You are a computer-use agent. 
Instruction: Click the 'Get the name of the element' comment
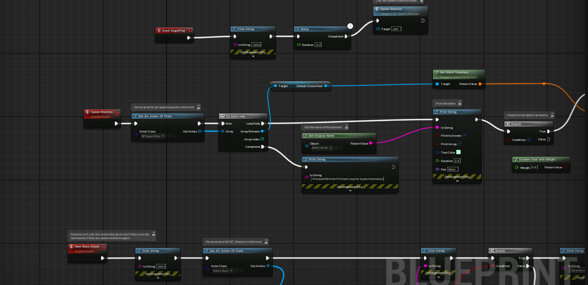click(x=323, y=127)
